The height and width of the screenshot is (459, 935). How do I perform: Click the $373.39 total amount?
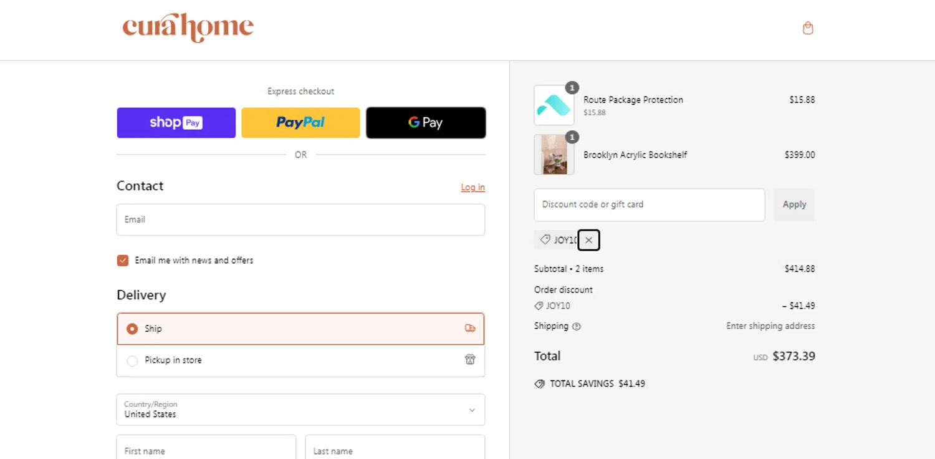pyautogui.click(x=794, y=356)
